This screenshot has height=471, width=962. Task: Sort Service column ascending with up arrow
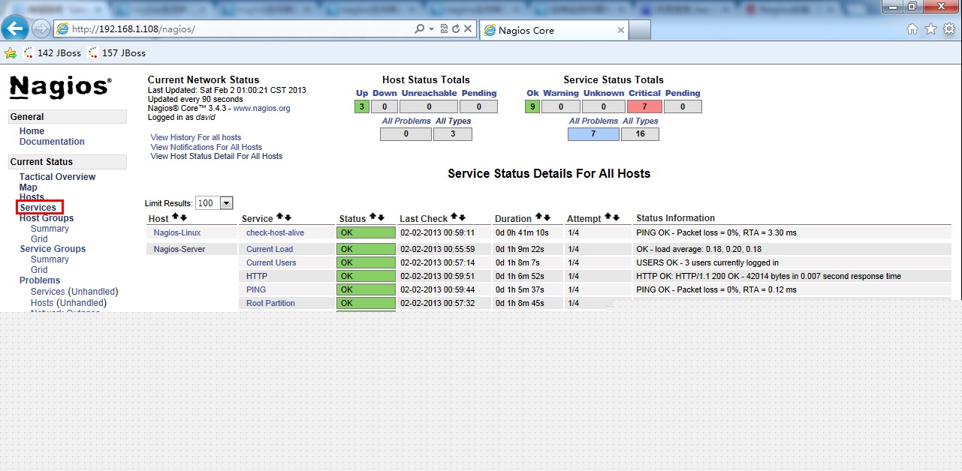point(279,217)
